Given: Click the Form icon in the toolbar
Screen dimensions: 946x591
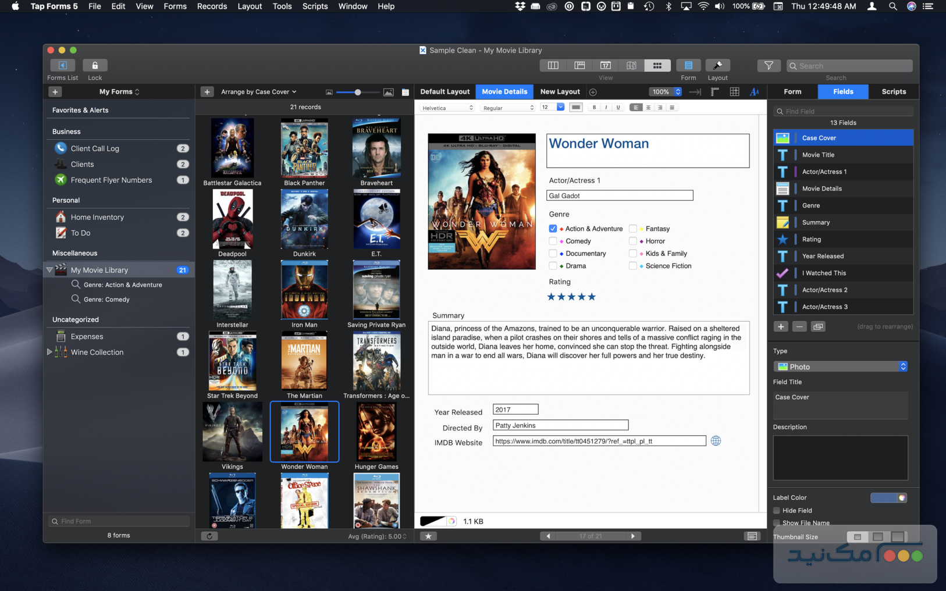Looking at the screenshot, I should click(688, 65).
